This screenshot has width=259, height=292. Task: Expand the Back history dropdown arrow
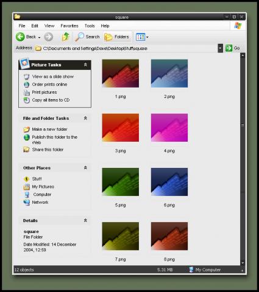(39, 37)
